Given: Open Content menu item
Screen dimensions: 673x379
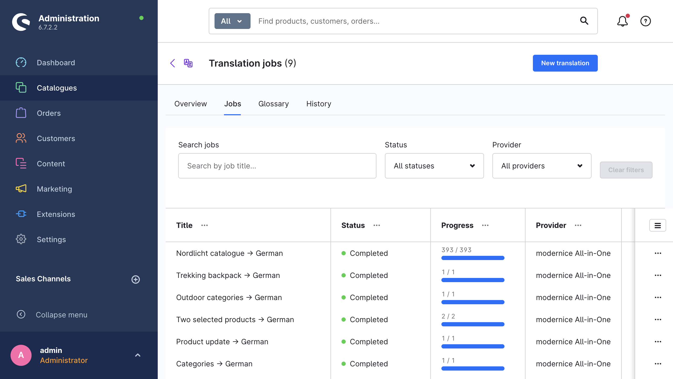Looking at the screenshot, I should [x=79, y=164].
